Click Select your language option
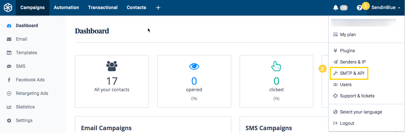Screen dimensions: 405x133 [361, 112]
